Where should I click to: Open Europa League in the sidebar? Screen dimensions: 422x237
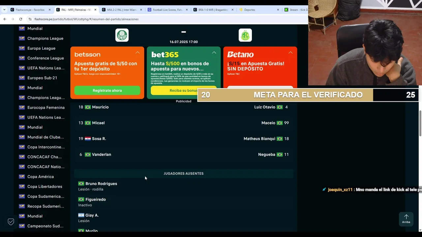click(41, 48)
